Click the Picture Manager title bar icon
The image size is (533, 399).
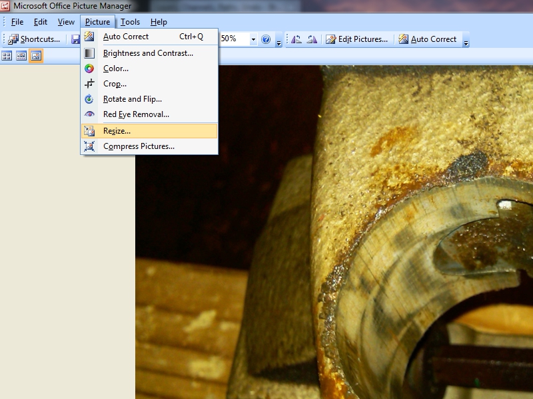point(5,6)
